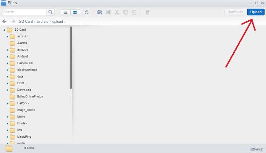This screenshot has width=266, height=153.
Task: Click the Files app icon in title bar
Action: [3, 3]
